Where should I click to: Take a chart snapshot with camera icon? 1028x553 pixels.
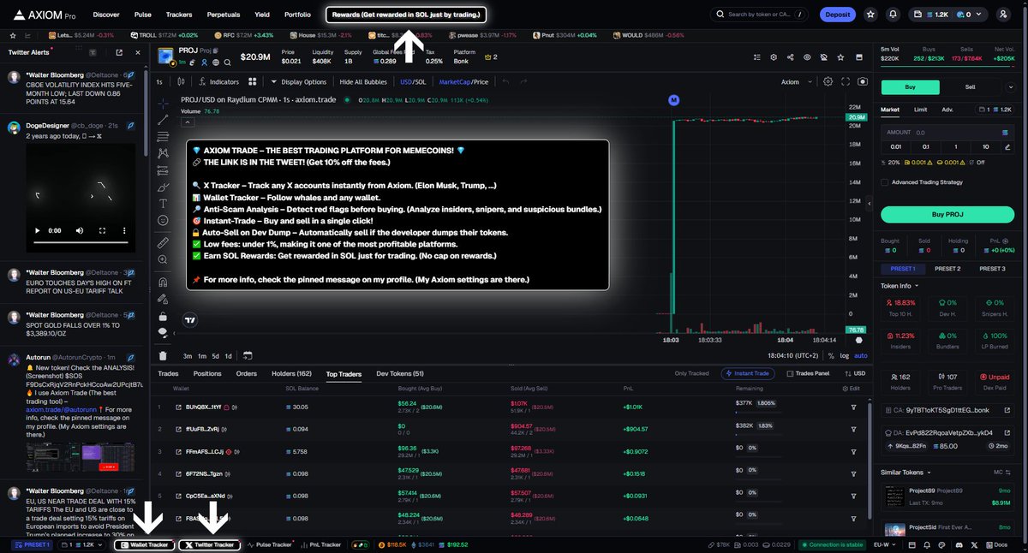coord(862,81)
